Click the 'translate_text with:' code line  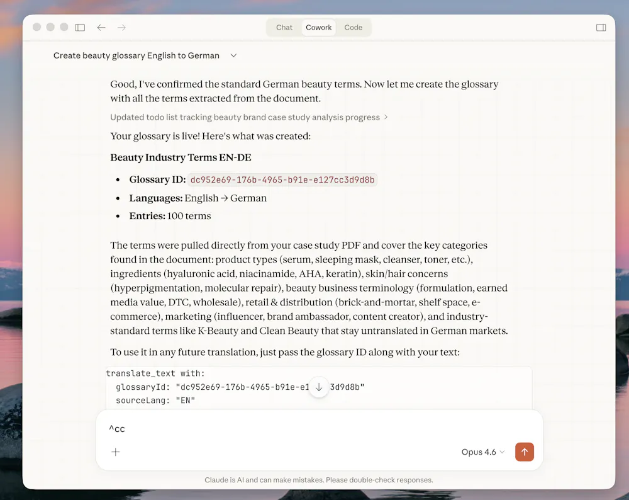point(155,373)
